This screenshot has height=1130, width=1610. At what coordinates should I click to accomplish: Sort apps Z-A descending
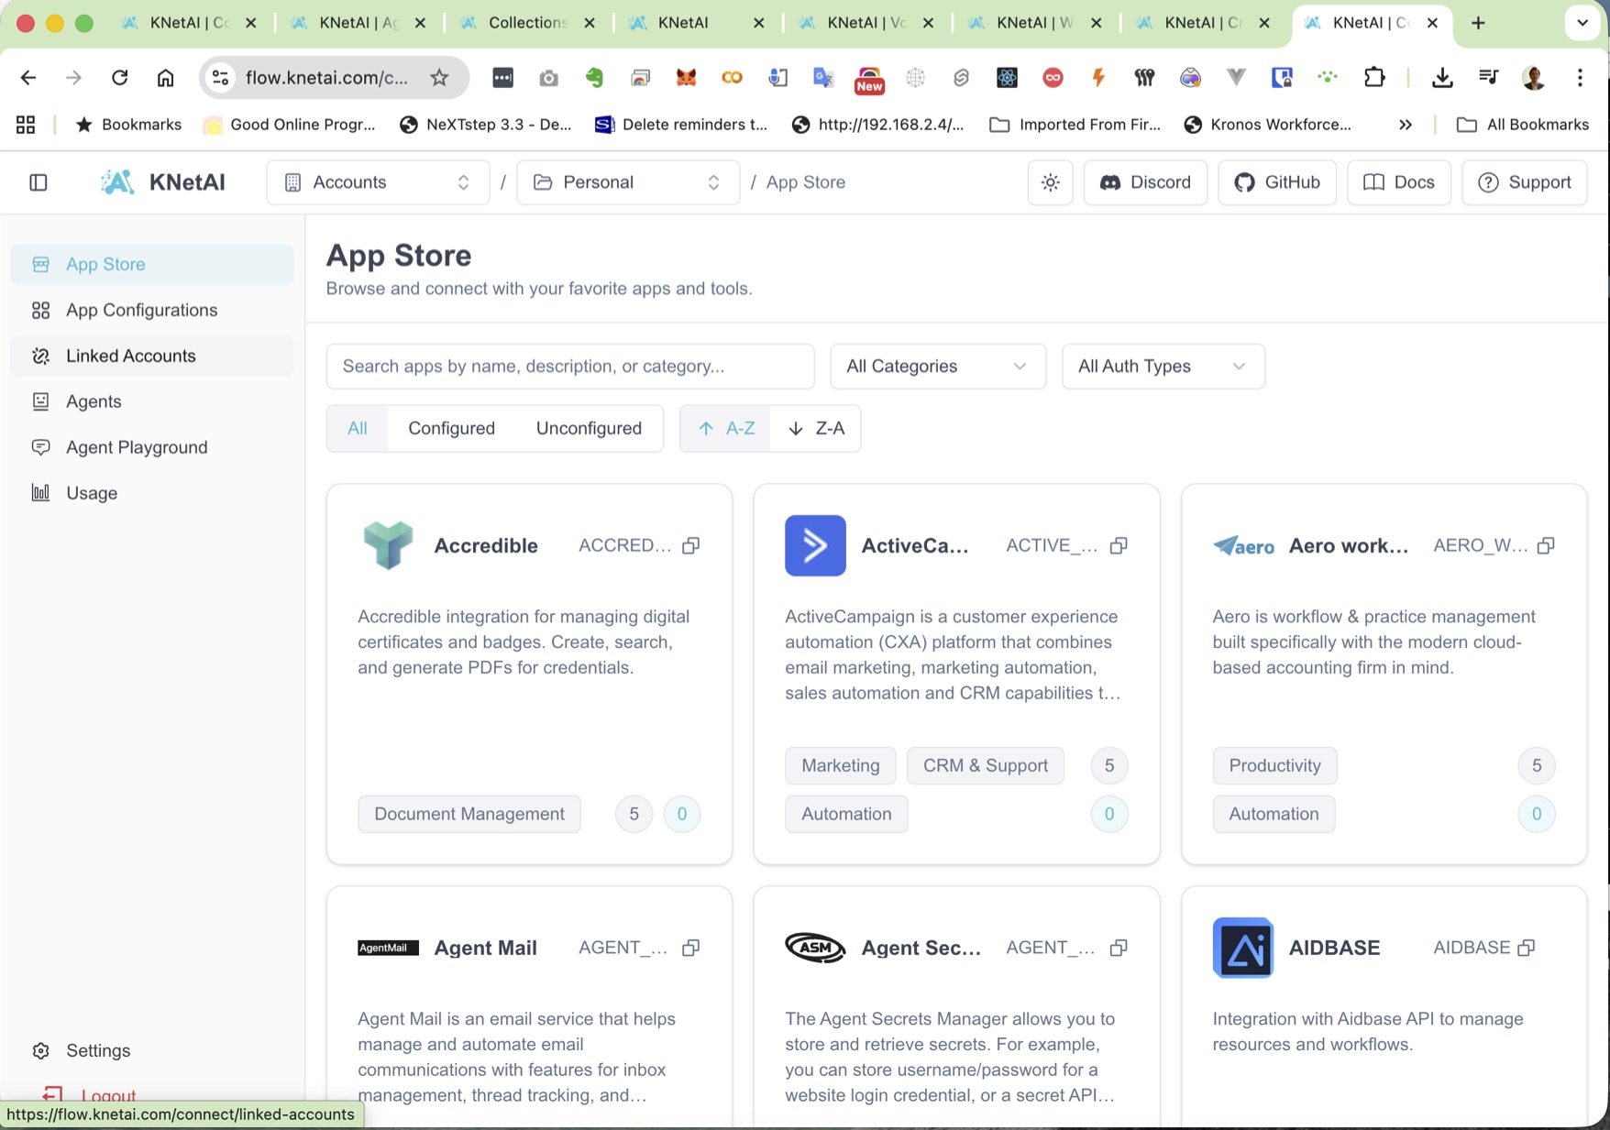pyautogui.click(x=816, y=428)
